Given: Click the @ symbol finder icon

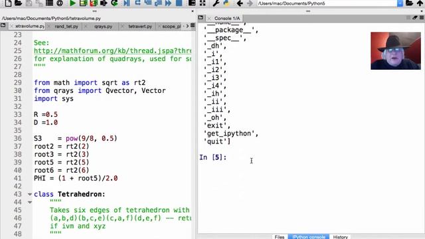Looking at the screenshot, I should [x=60, y=3].
